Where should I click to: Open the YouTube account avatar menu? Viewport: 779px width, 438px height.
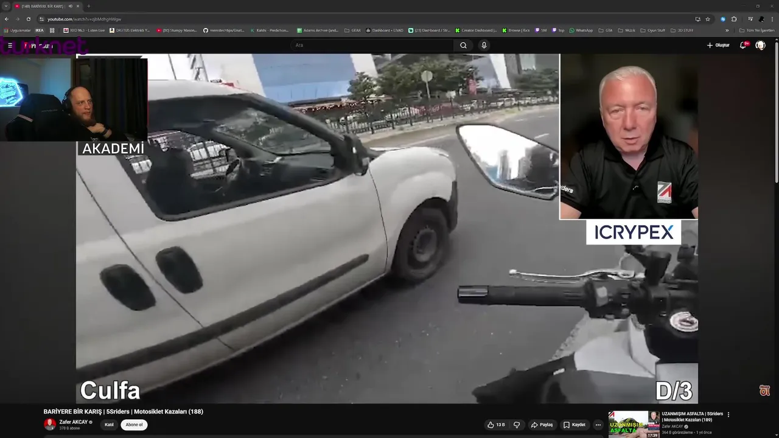(760, 45)
